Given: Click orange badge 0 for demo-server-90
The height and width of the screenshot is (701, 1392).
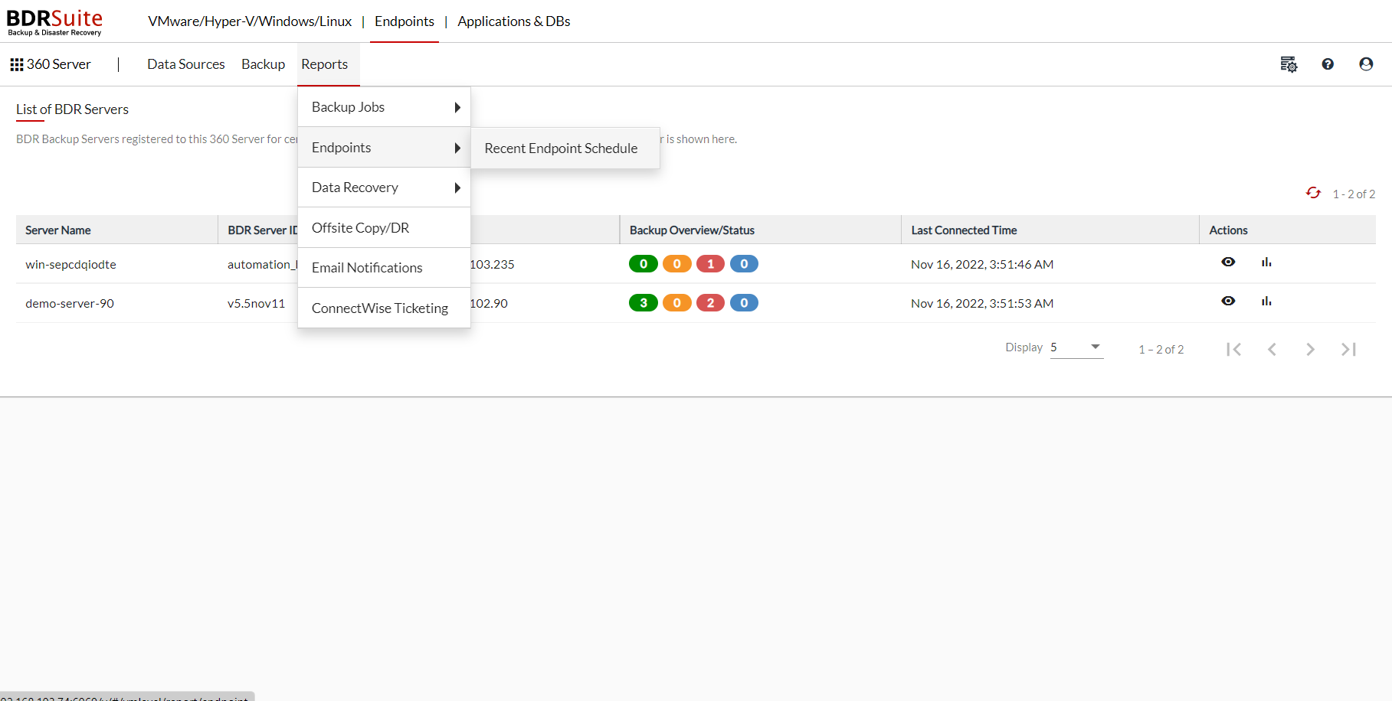Looking at the screenshot, I should 677,303.
